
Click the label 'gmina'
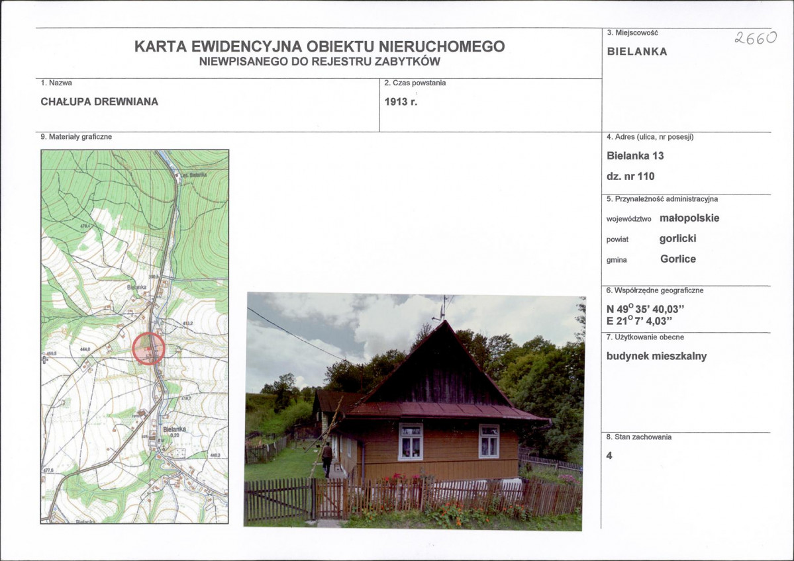(617, 260)
